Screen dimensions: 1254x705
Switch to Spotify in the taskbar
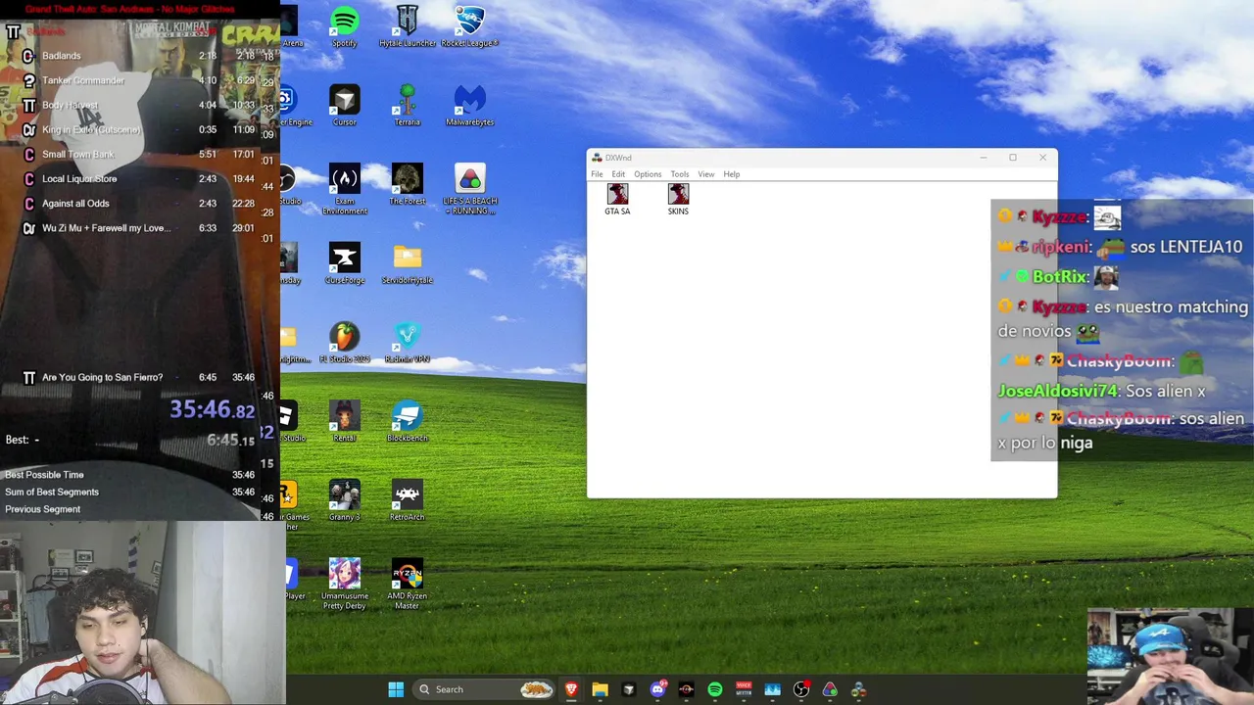715,689
